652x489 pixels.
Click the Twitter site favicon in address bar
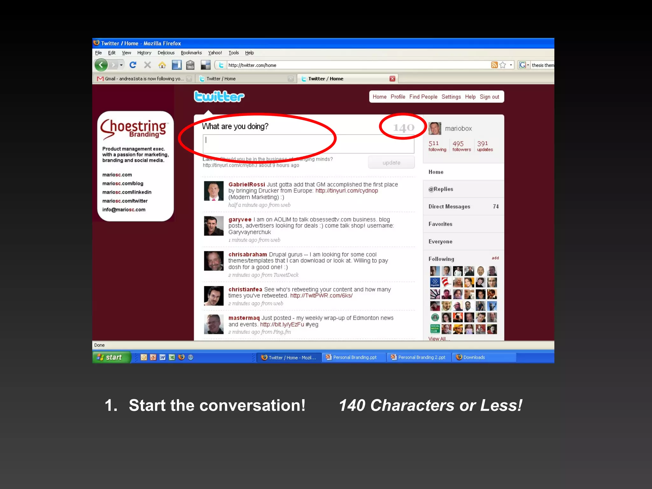coord(221,65)
